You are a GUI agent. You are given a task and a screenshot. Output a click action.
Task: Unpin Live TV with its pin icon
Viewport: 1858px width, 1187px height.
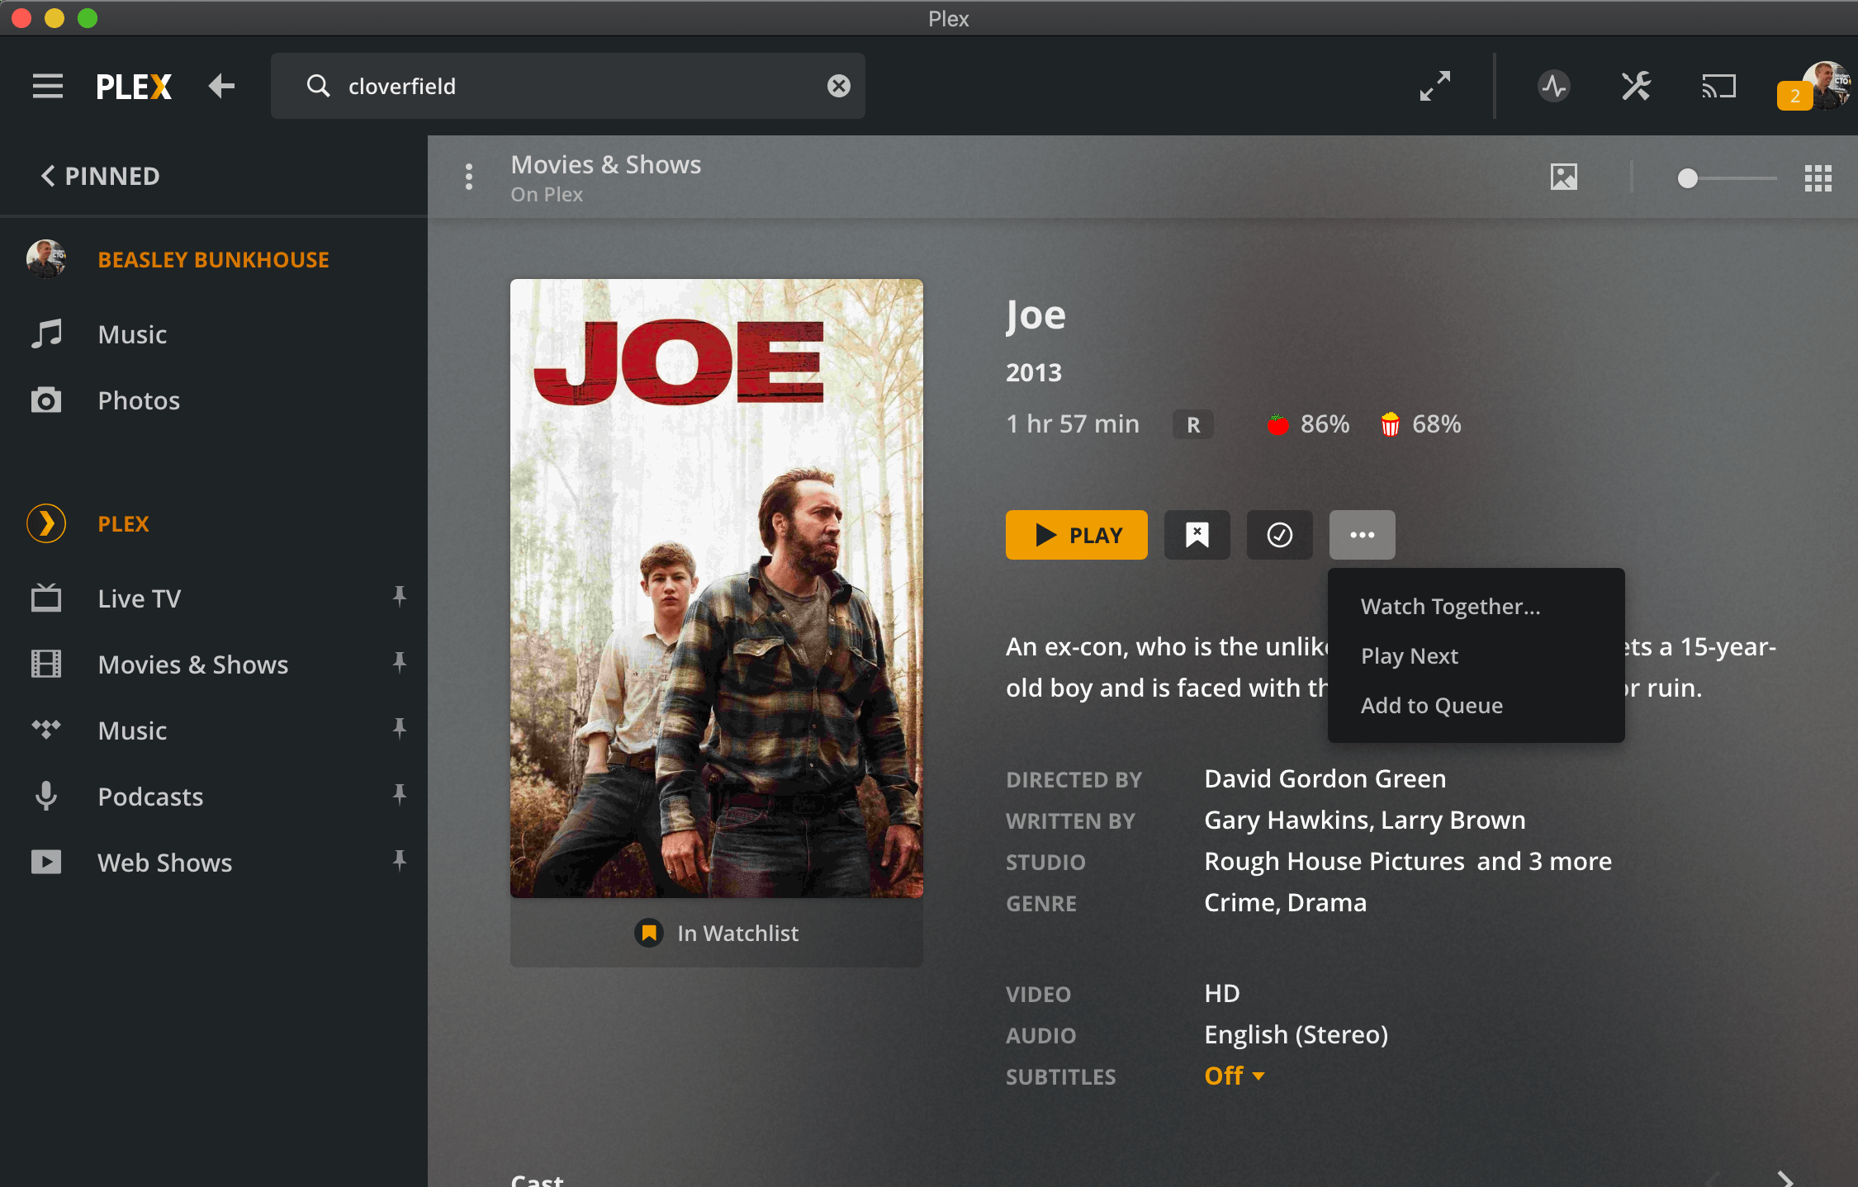[x=400, y=597]
